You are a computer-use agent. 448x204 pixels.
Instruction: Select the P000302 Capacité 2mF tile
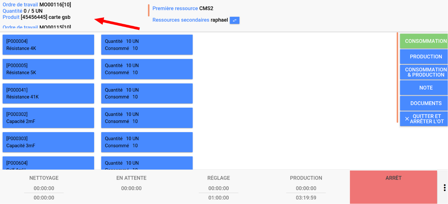click(48, 118)
